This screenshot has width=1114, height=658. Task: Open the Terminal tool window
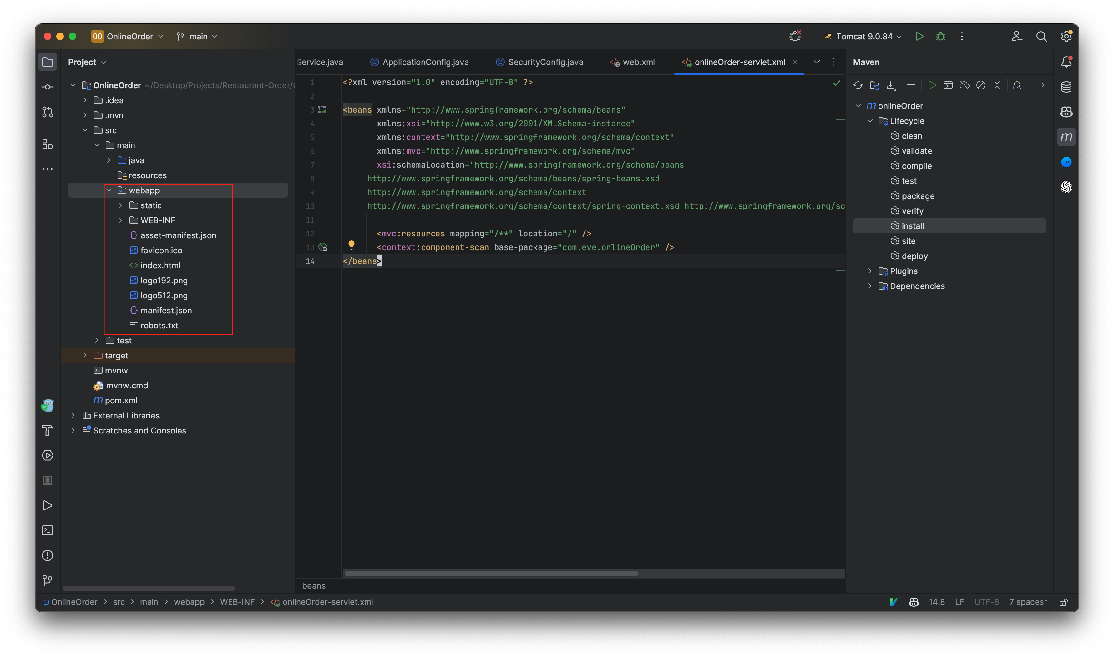tap(48, 530)
